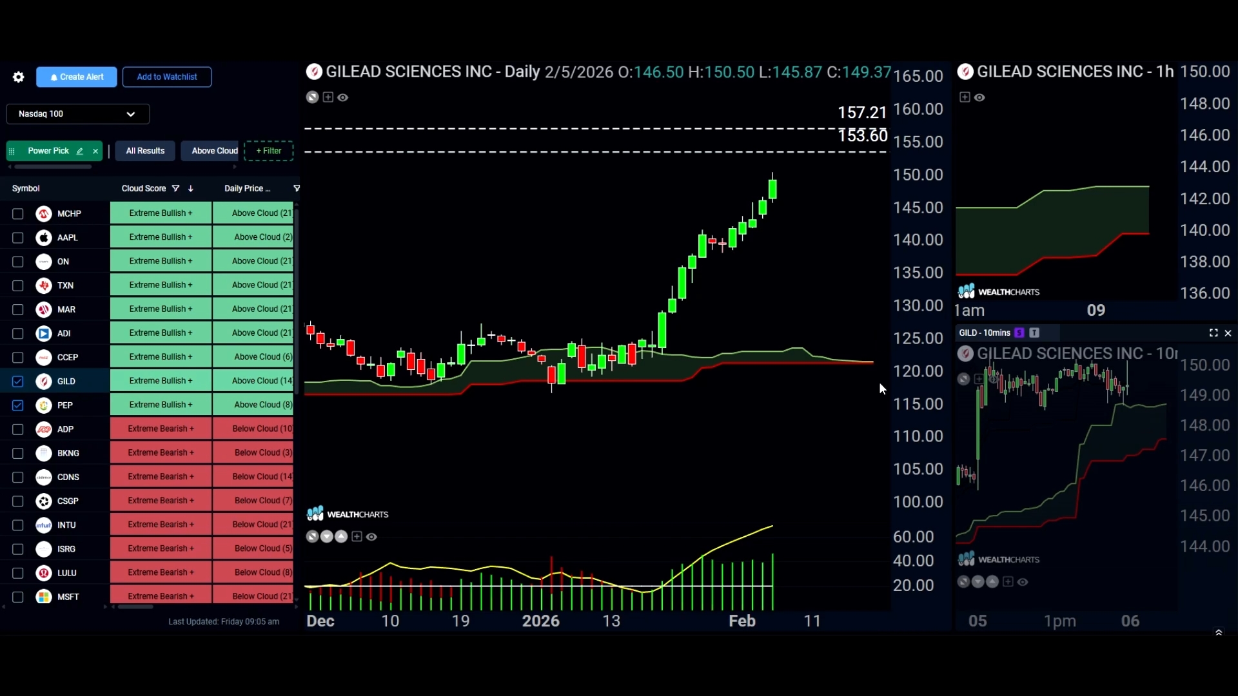Check the AAPL checkbox
This screenshot has width=1238, height=696.
[17, 238]
